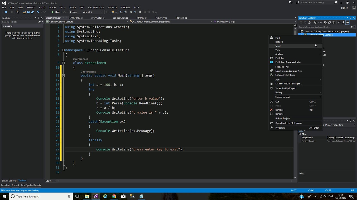The height and width of the screenshot is (200, 357).
Task: Collapse the namespace C_Sharp_Console_Lecture block
Action: tap(63, 50)
